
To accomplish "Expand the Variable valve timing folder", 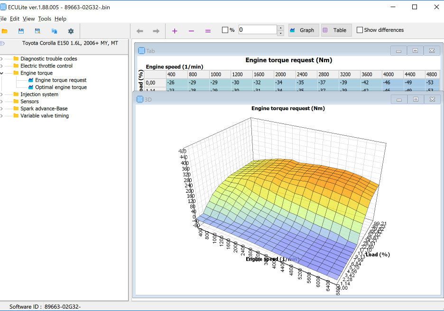I will click(2, 116).
